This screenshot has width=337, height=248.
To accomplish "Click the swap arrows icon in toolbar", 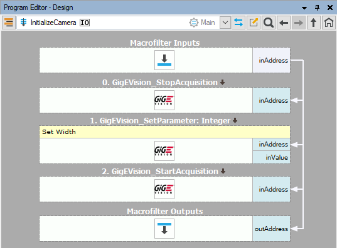I will click(x=238, y=23).
